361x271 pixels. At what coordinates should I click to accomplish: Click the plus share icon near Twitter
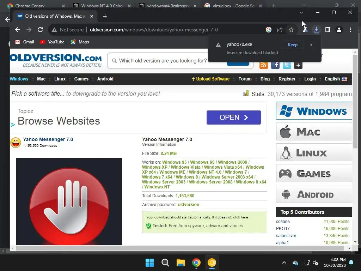[x=298, y=65]
